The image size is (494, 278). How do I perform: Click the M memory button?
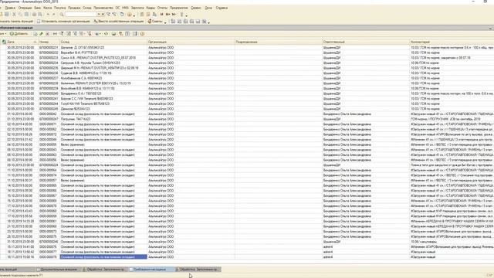coord(161,14)
